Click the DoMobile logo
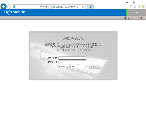 15,13
